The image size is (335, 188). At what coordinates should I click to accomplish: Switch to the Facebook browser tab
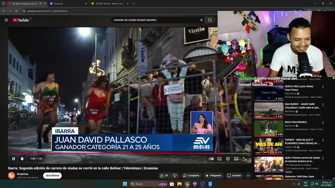click(x=68, y=4)
